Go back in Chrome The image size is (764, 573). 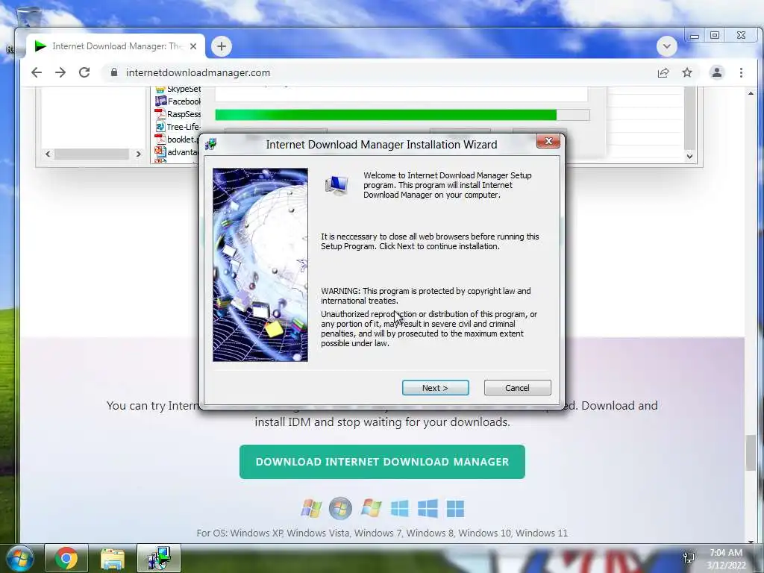pyautogui.click(x=37, y=72)
